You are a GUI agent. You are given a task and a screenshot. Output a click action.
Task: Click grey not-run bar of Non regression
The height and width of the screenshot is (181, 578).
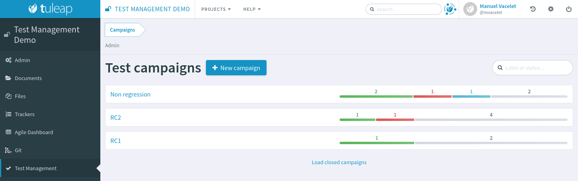(529, 97)
